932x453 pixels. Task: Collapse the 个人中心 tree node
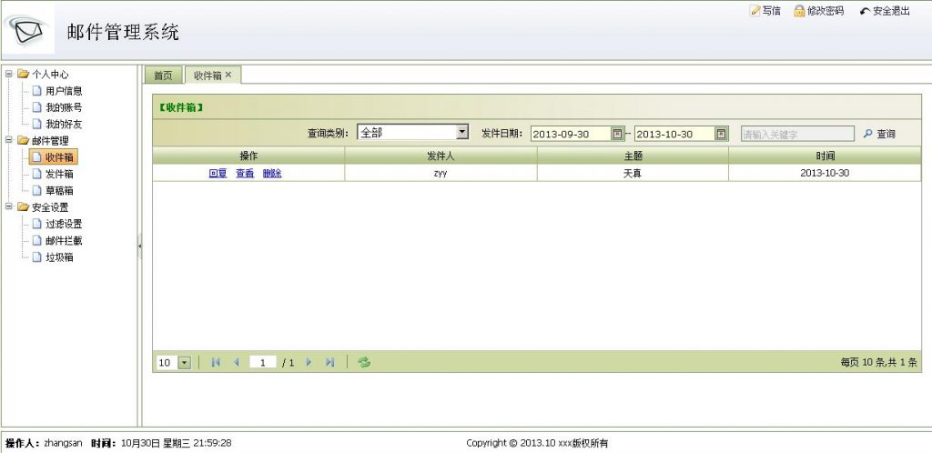pyautogui.click(x=9, y=75)
